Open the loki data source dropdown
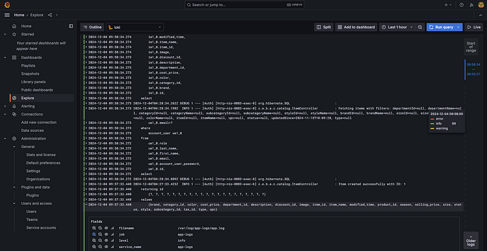Viewport: 487px width, 251px height. 135,27
